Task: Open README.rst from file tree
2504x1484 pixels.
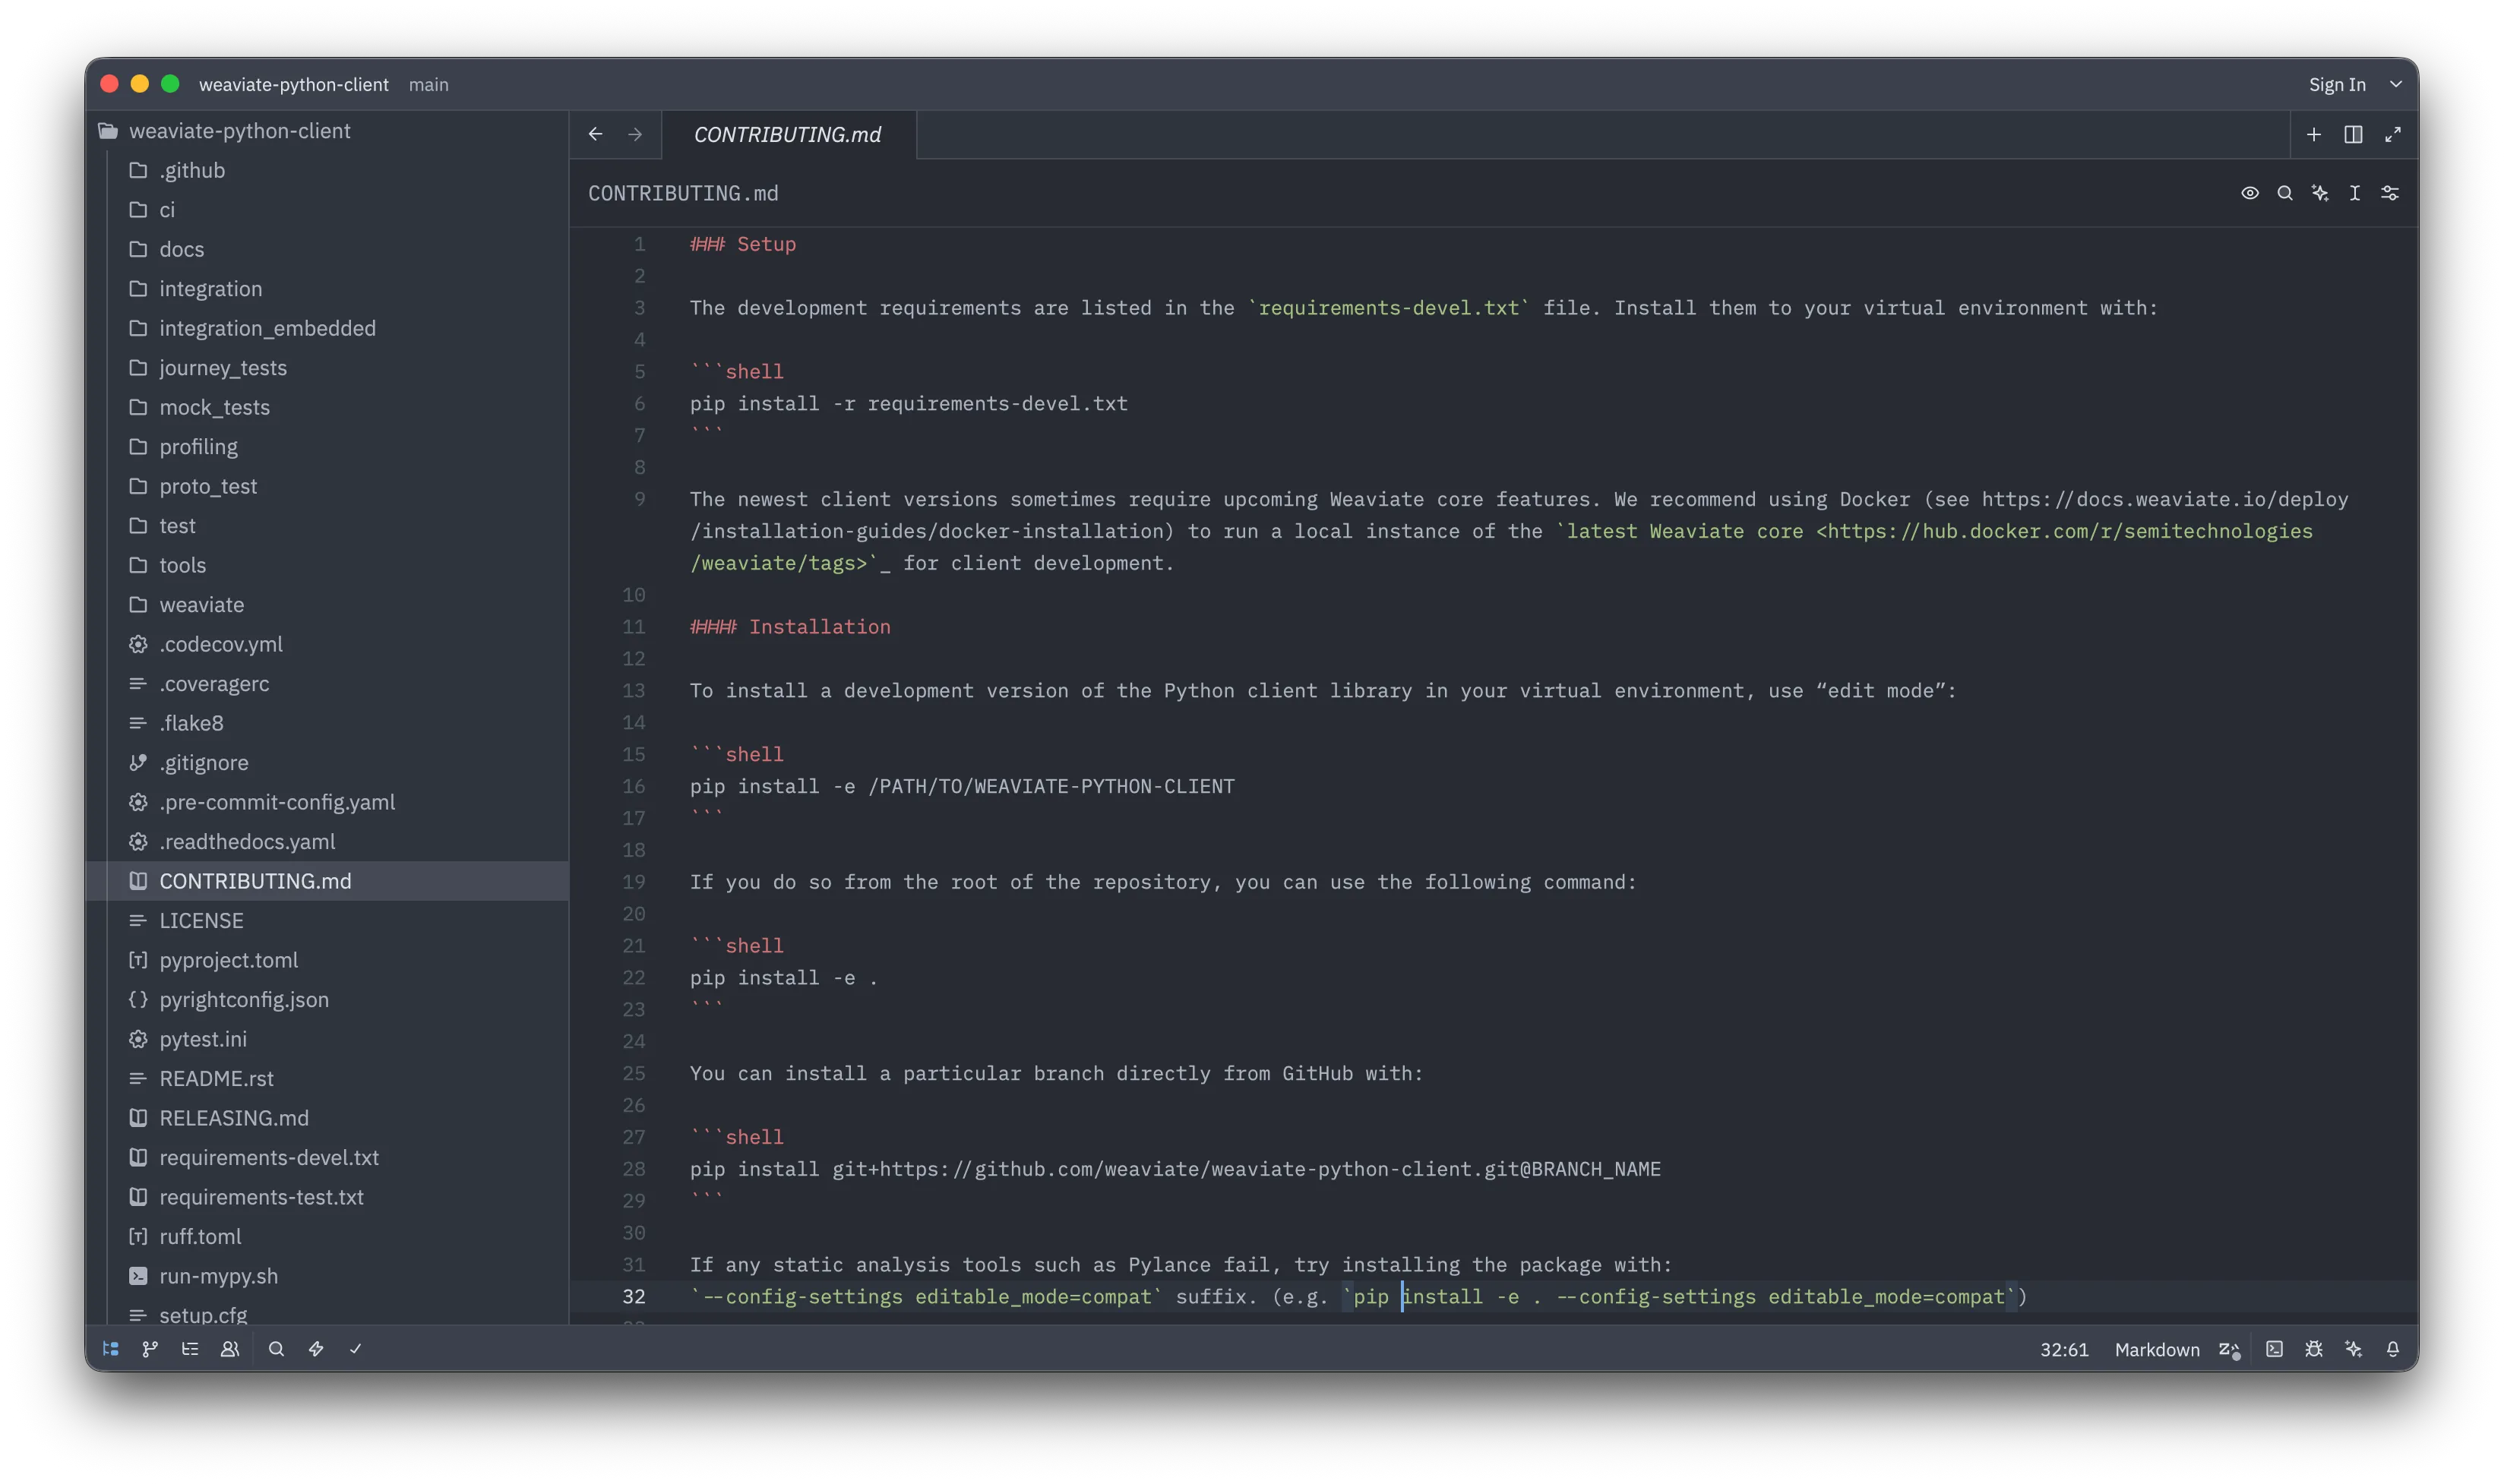Action: point(216,1078)
